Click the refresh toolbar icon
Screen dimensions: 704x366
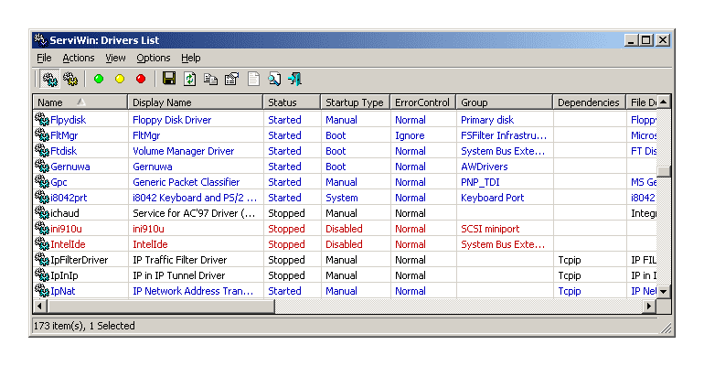tap(190, 80)
